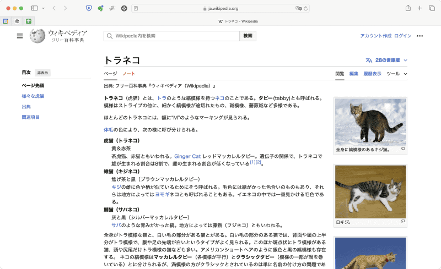
Task: Select the 履歴表示 tab
Action: pos(373,74)
